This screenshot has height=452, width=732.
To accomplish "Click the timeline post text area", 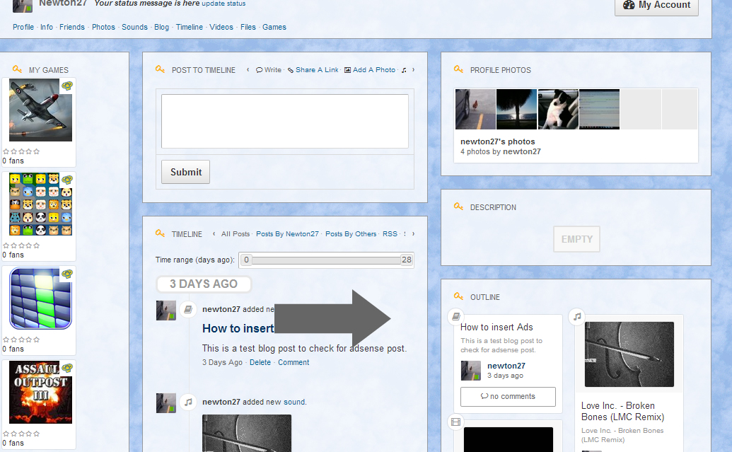I will click(x=284, y=121).
